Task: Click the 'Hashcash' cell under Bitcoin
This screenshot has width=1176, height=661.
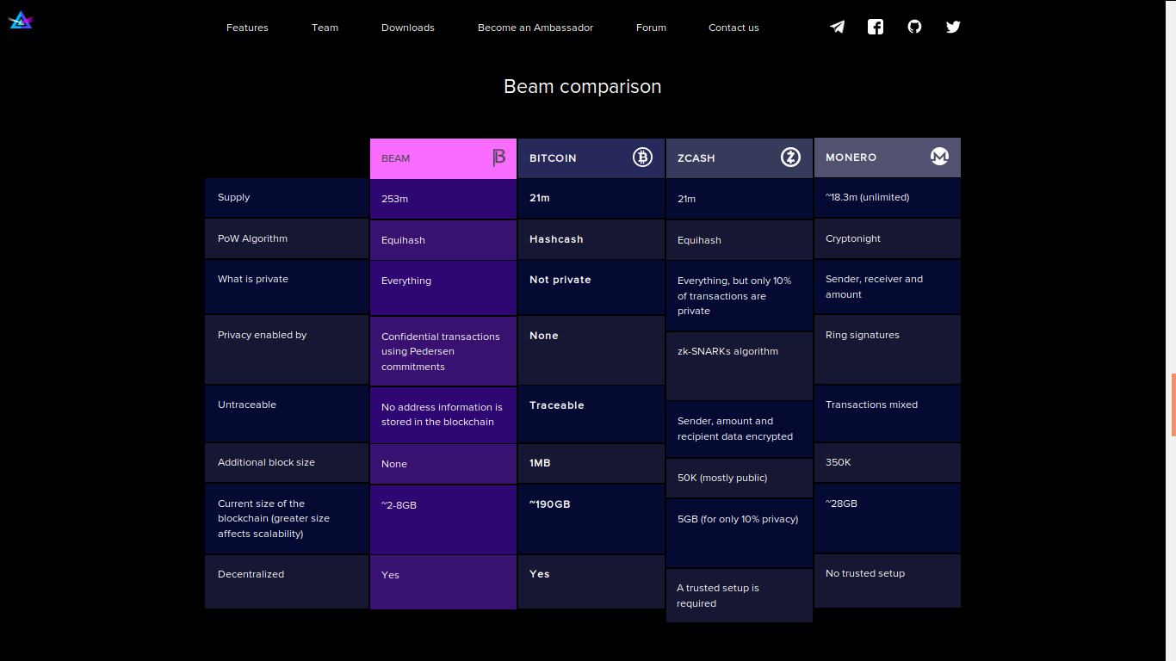Action: click(591, 239)
